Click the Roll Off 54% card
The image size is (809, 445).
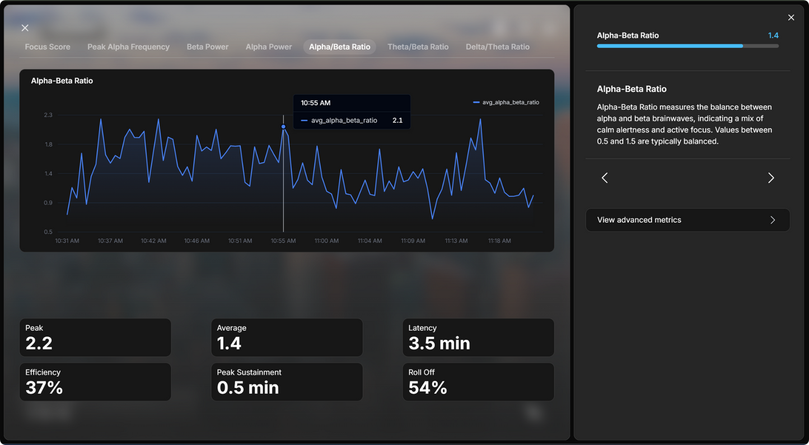coord(478,382)
